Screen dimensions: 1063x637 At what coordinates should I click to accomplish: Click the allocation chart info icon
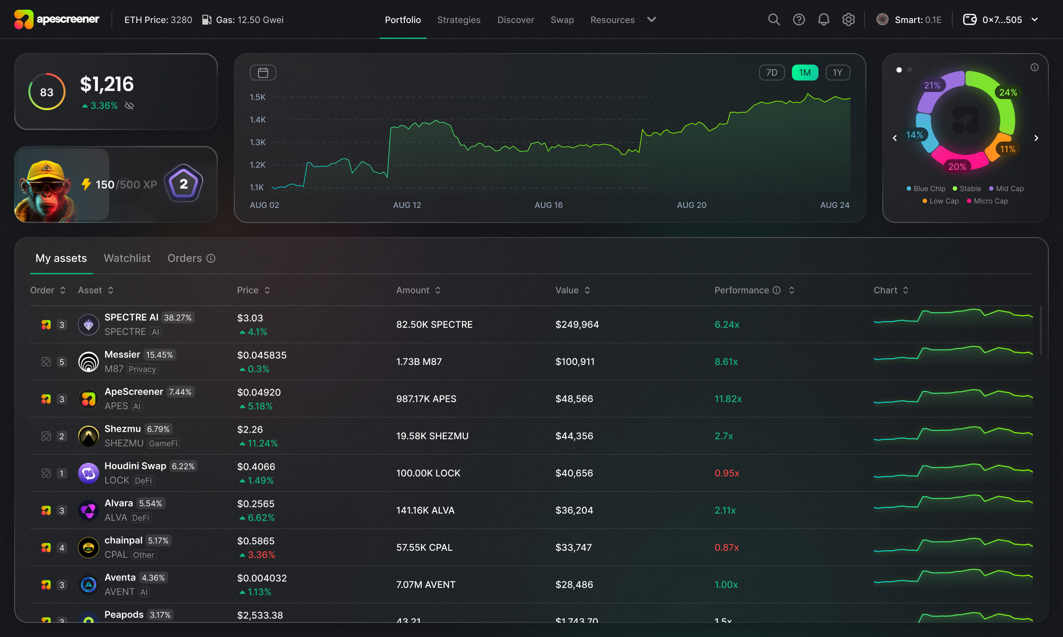pyautogui.click(x=1034, y=67)
